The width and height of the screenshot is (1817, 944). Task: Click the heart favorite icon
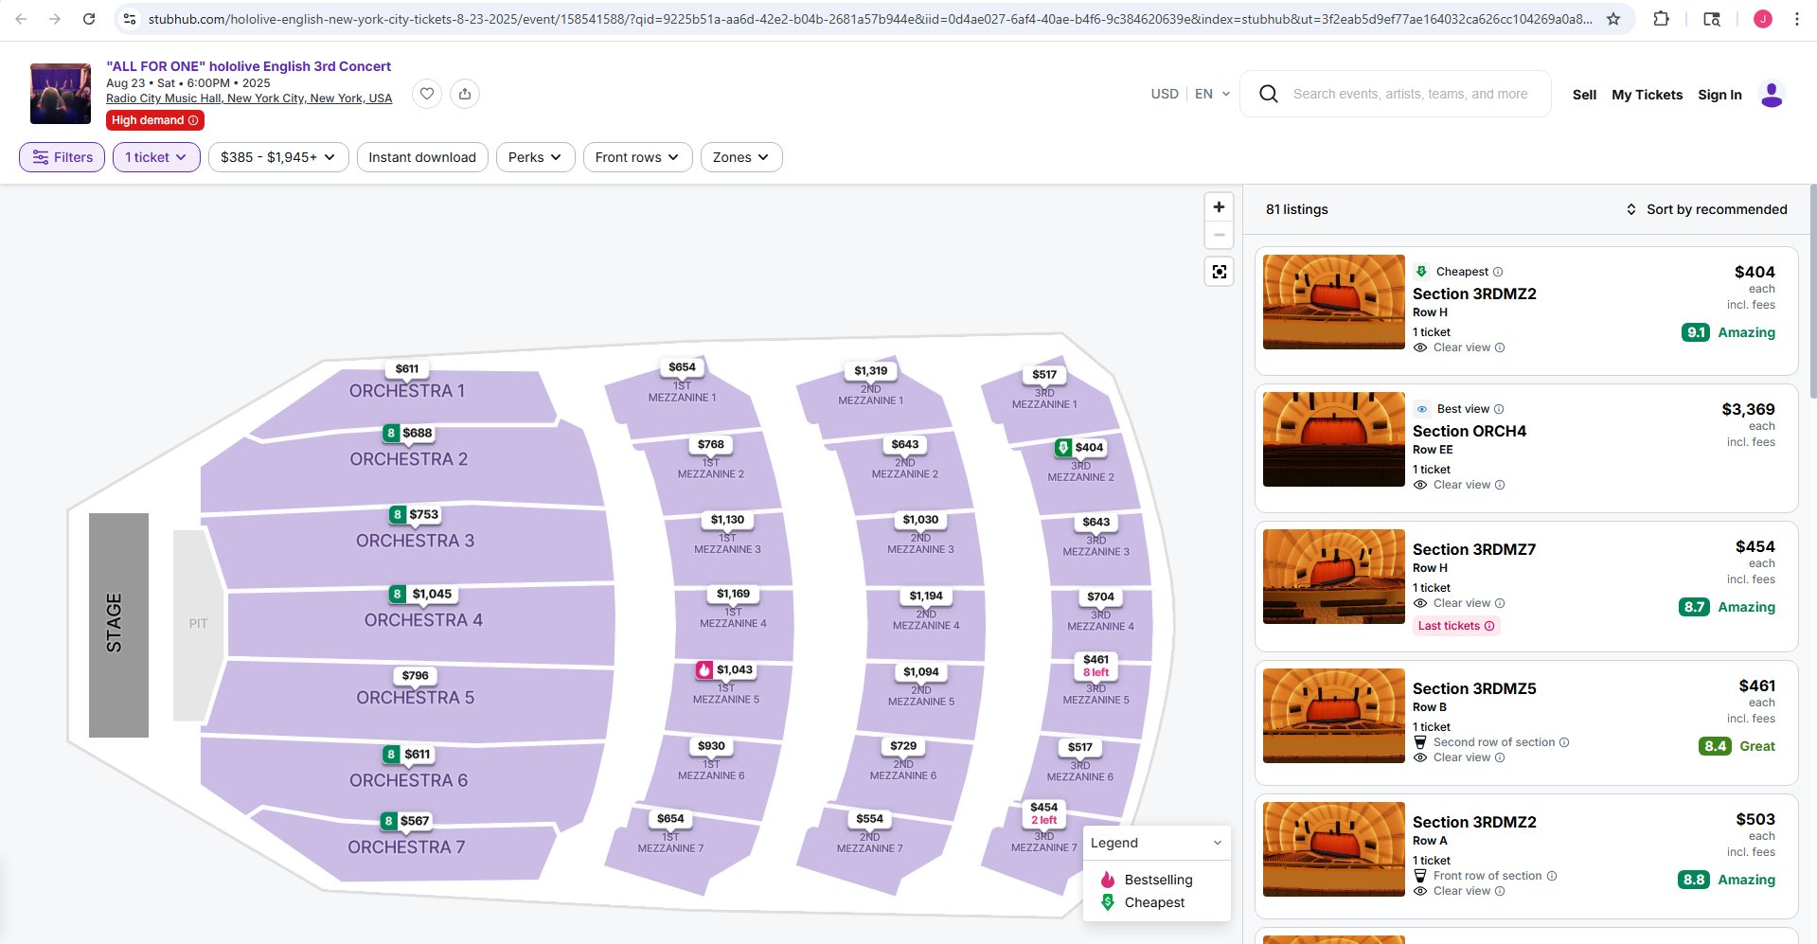click(x=427, y=94)
